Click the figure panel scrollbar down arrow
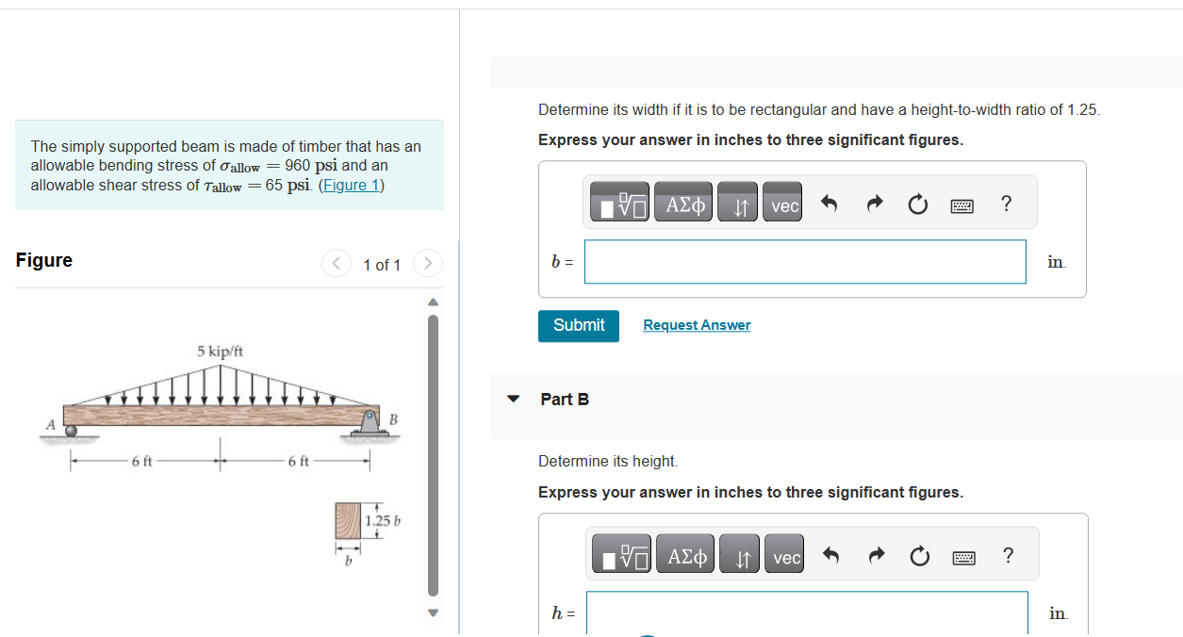Viewport: 1183px width, 637px height. click(433, 612)
